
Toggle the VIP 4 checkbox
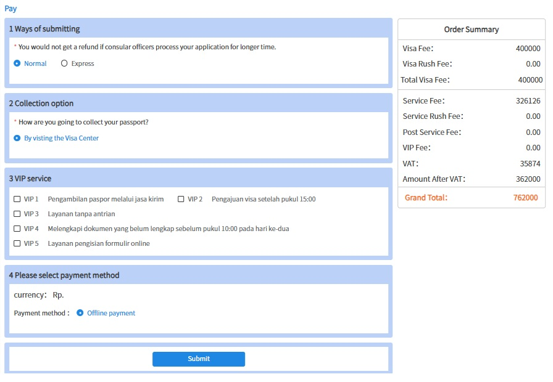(17, 229)
